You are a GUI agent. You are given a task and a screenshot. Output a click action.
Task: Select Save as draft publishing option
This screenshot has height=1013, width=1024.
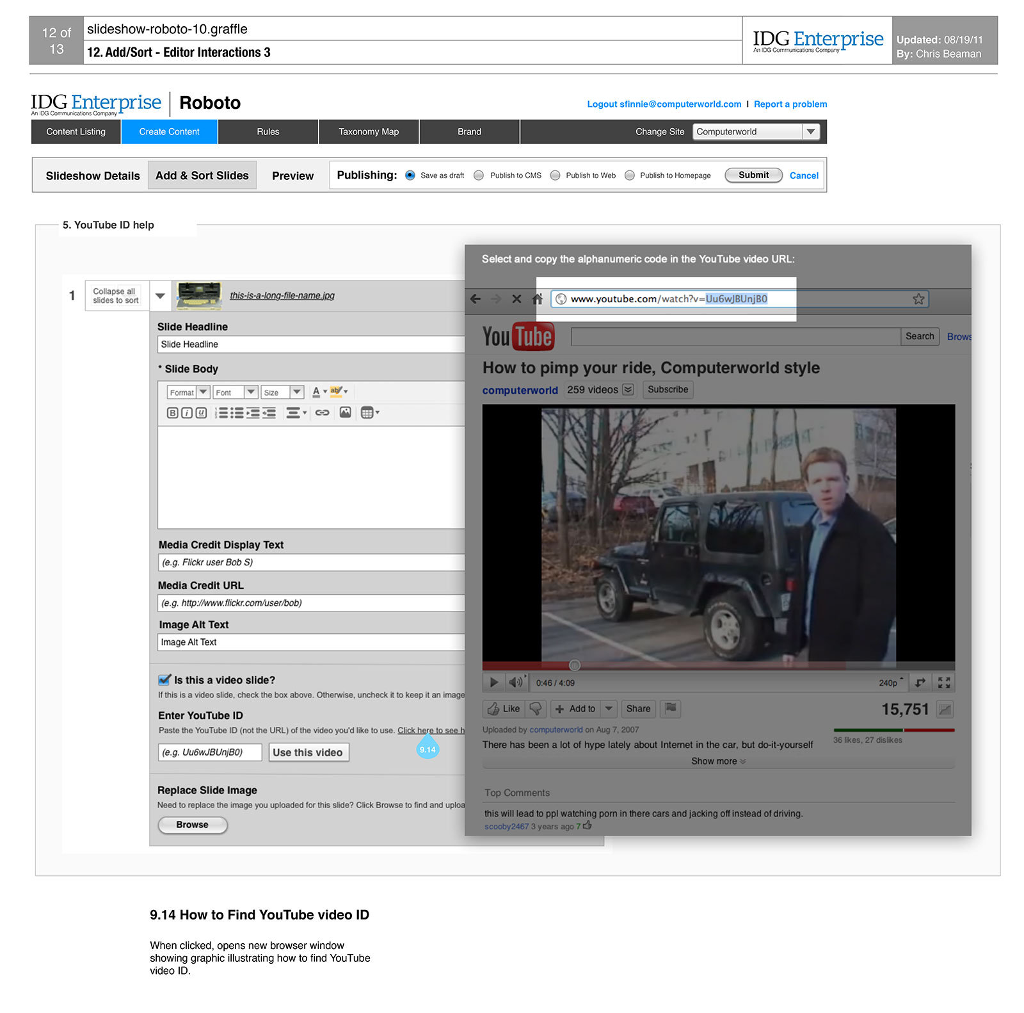click(x=410, y=175)
